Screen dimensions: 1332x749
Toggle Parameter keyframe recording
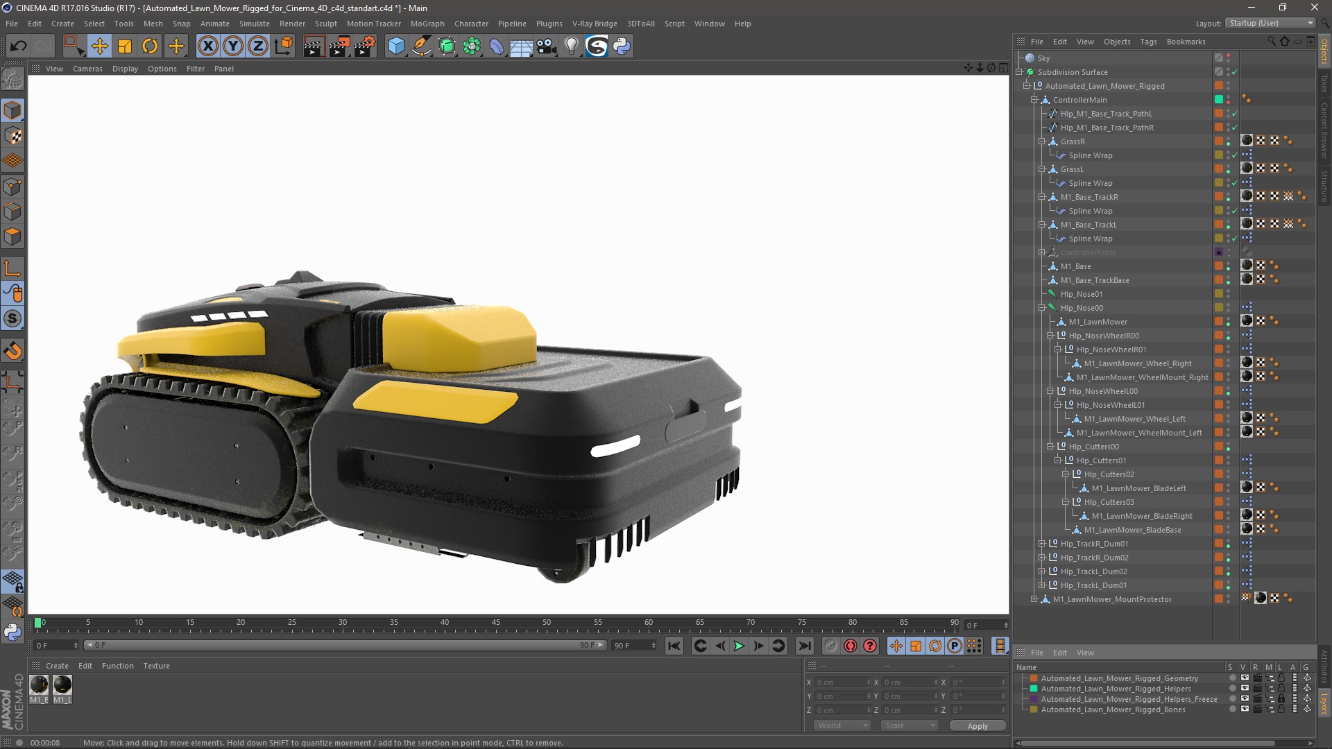955,646
